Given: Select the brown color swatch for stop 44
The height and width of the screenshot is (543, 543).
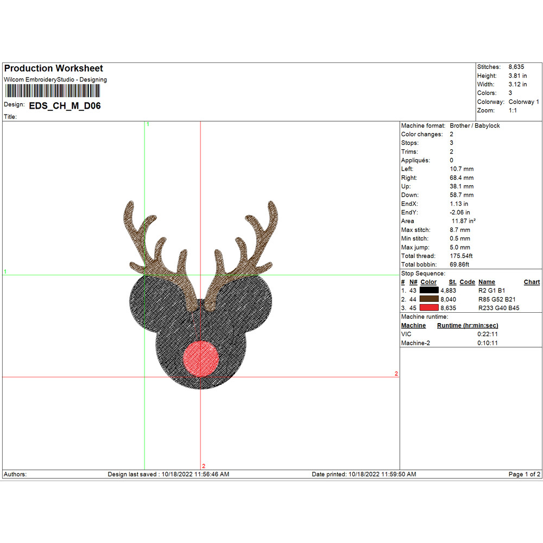Looking at the screenshot, I should pyautogui.click(x=429, y=299).
